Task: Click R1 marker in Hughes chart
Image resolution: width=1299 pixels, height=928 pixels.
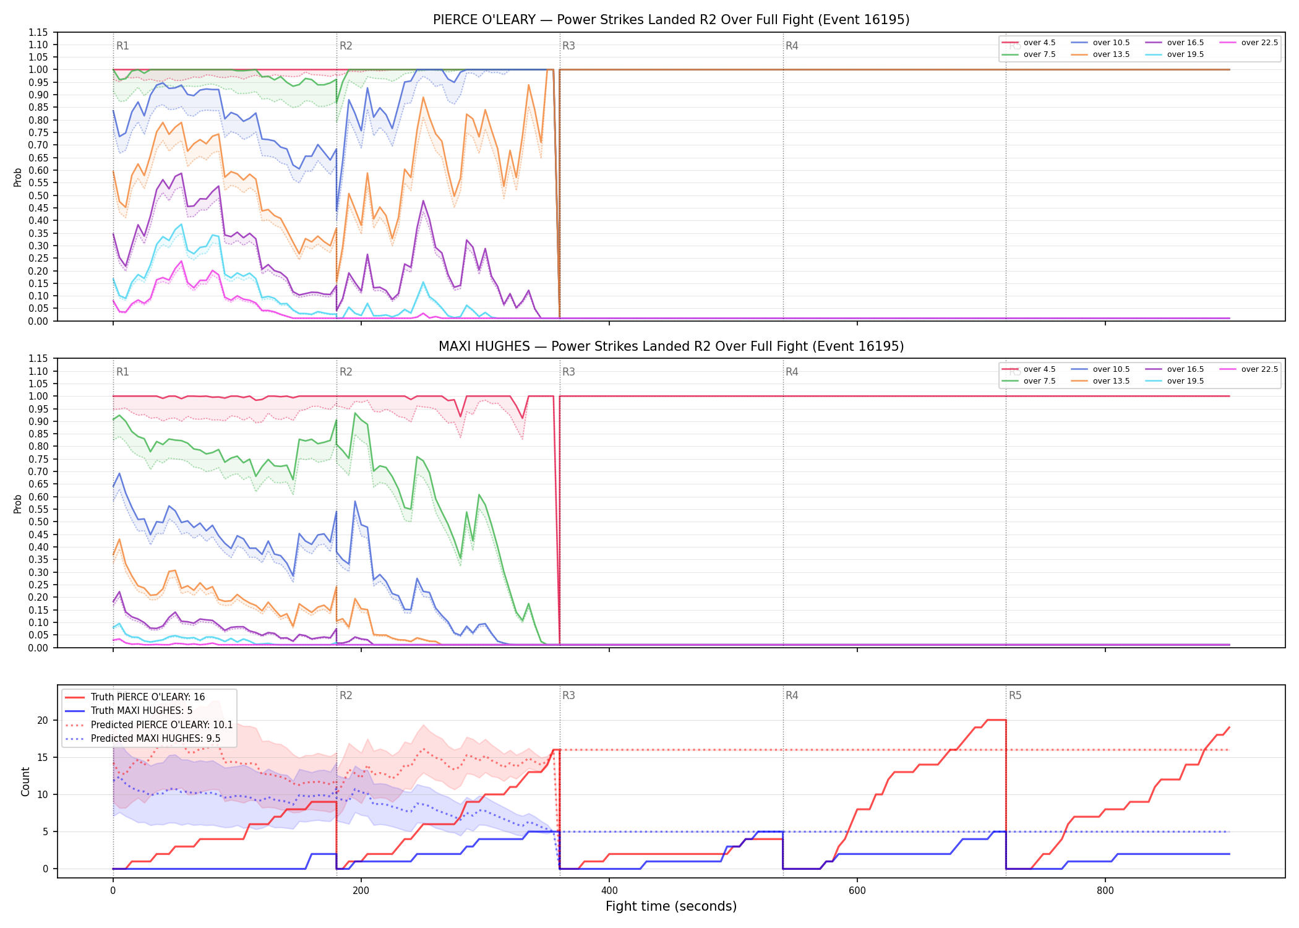Action: pyautogui.click(x=122, y=372)
